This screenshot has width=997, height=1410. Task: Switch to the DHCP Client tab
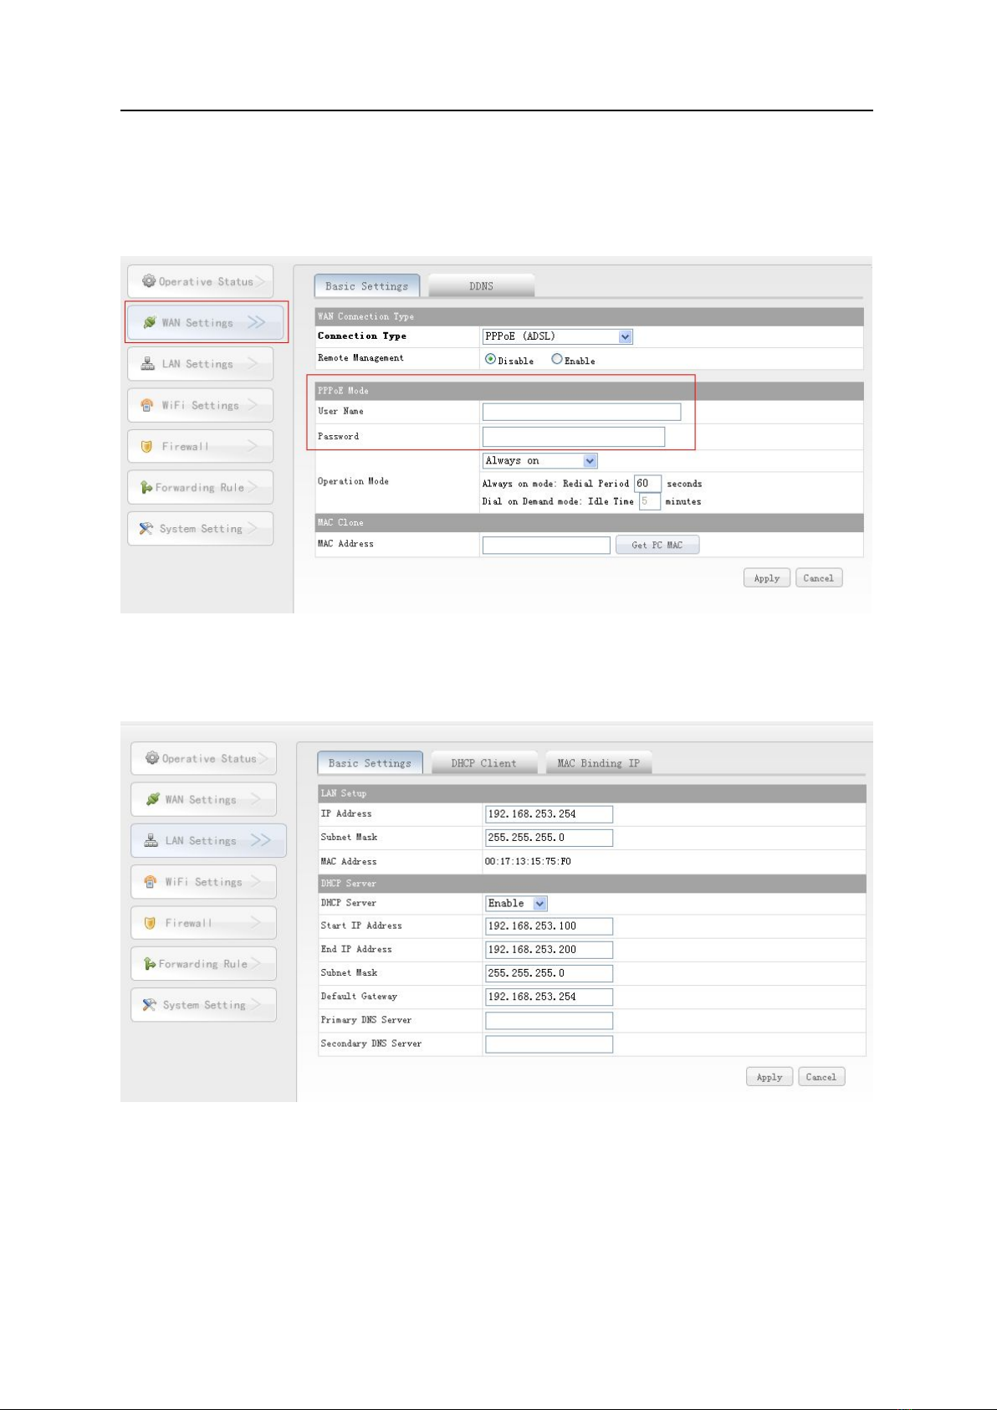tap(483, 763)
